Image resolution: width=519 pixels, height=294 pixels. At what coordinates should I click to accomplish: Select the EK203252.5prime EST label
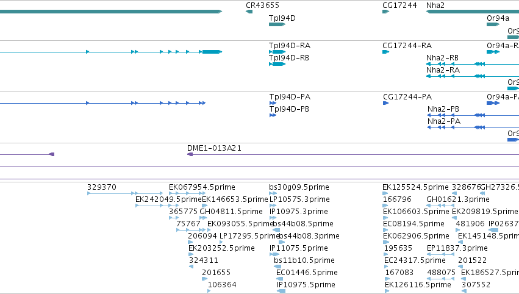pyautogui.click(x=221, y=248)
